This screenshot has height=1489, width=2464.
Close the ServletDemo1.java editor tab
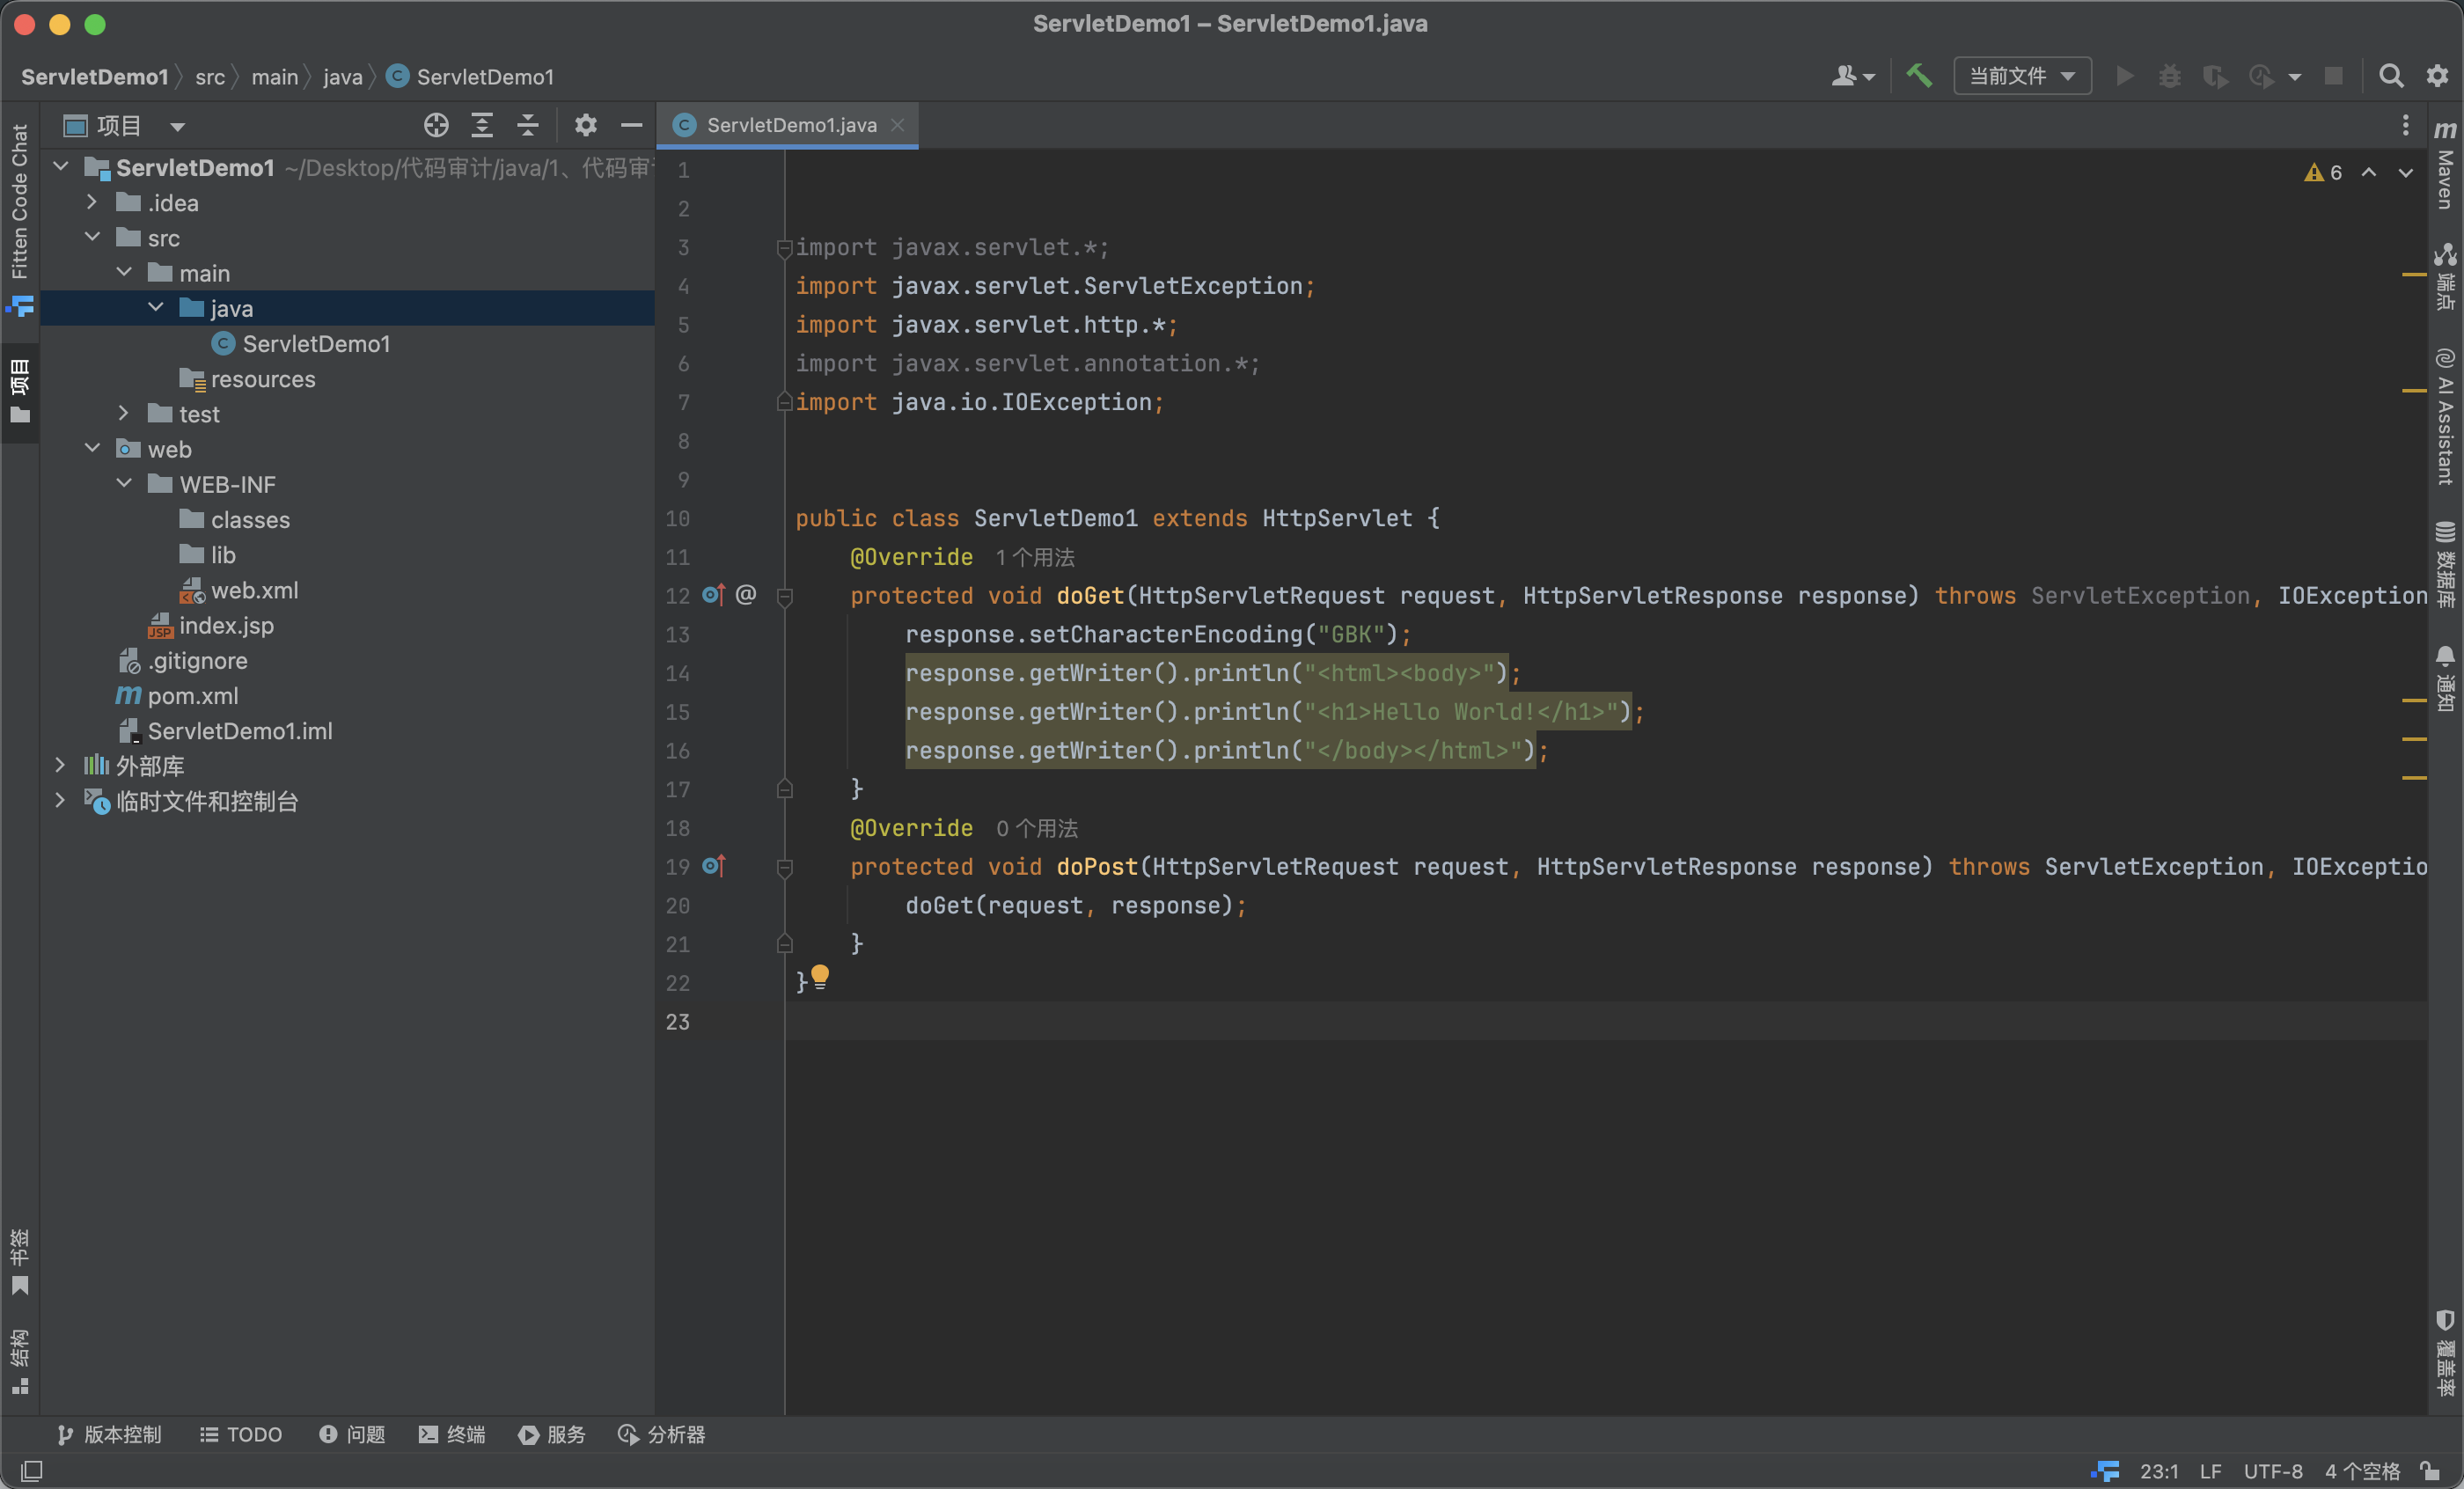897,125
